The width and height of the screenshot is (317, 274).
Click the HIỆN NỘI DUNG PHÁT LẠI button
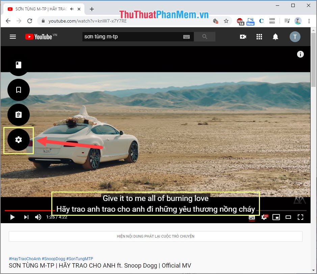pyautogui.click(x=156, y=236)
